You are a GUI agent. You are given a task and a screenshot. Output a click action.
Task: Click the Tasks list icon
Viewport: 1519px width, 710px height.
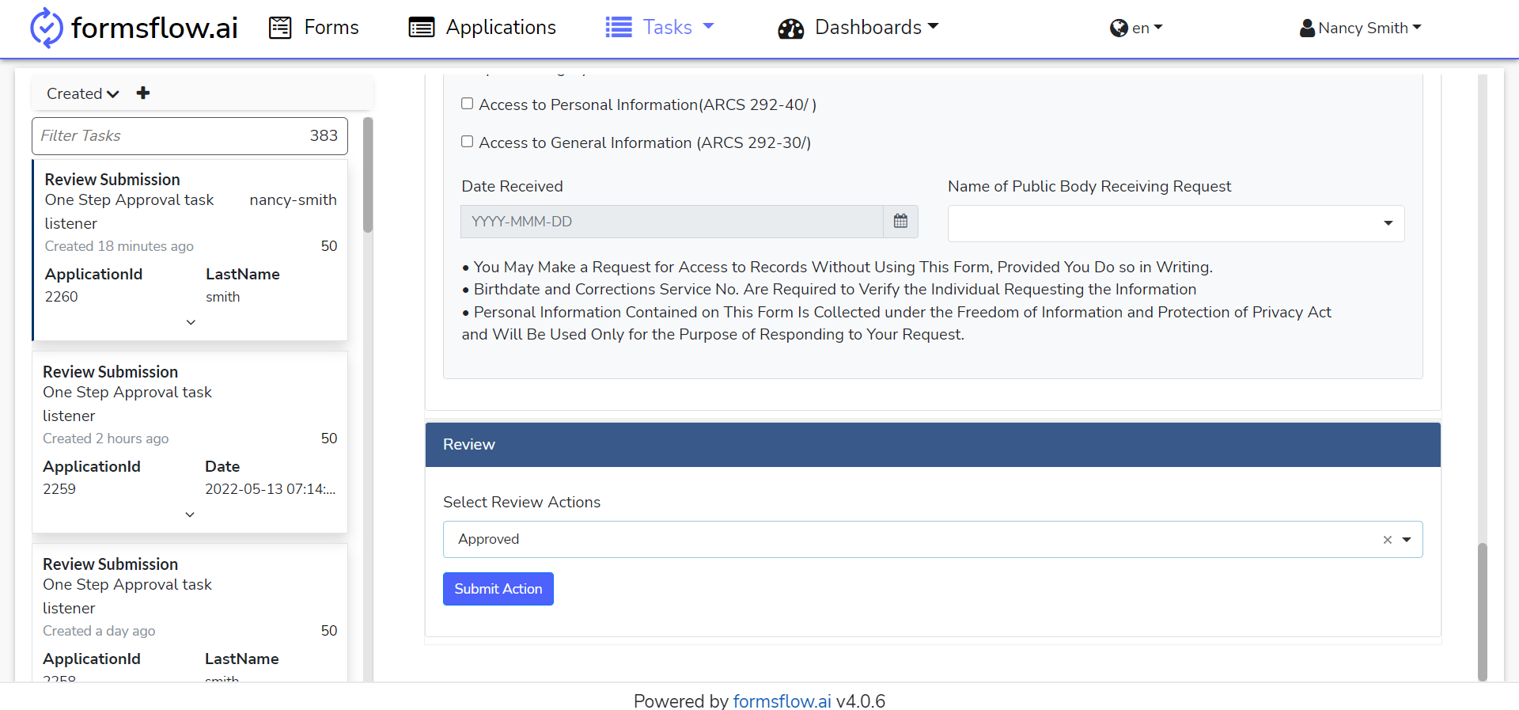[x=619, y=28]
